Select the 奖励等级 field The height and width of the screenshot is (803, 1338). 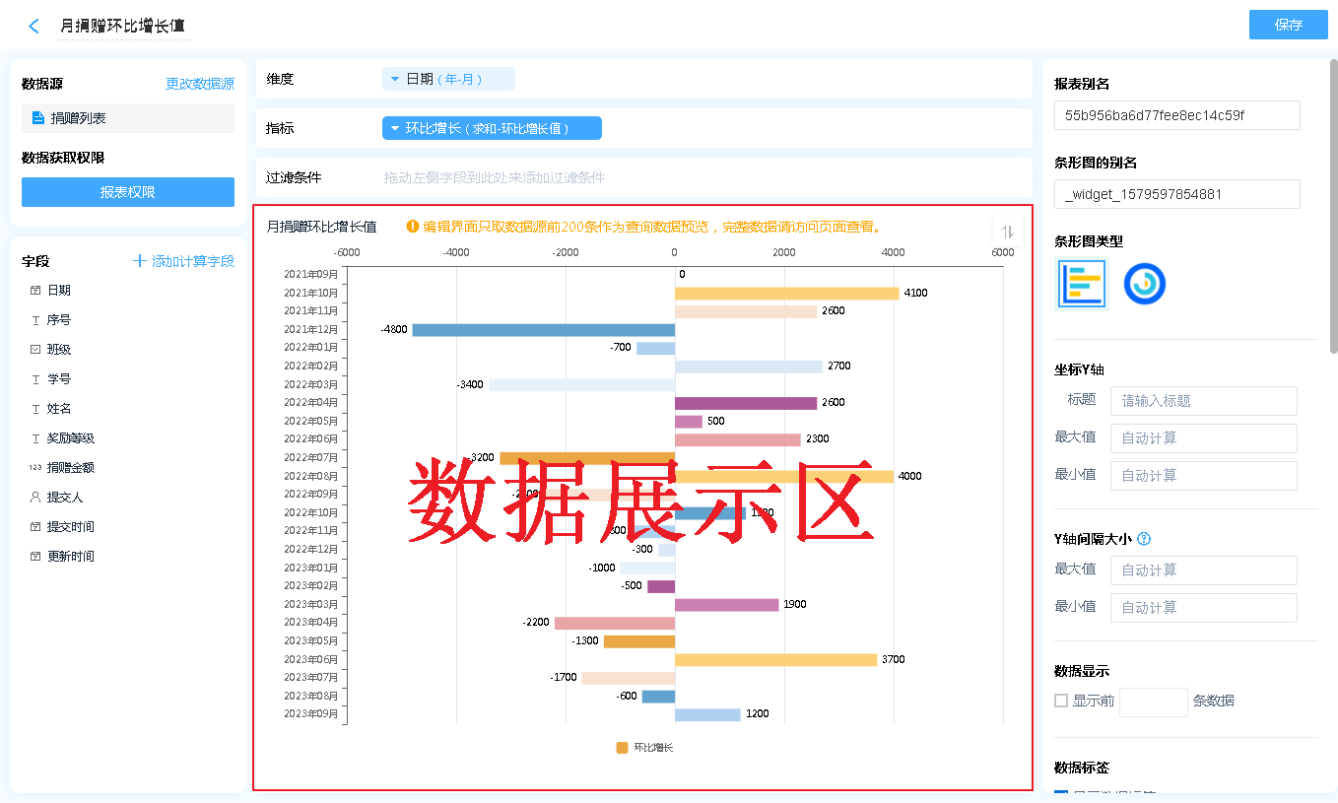coord(71,438)
